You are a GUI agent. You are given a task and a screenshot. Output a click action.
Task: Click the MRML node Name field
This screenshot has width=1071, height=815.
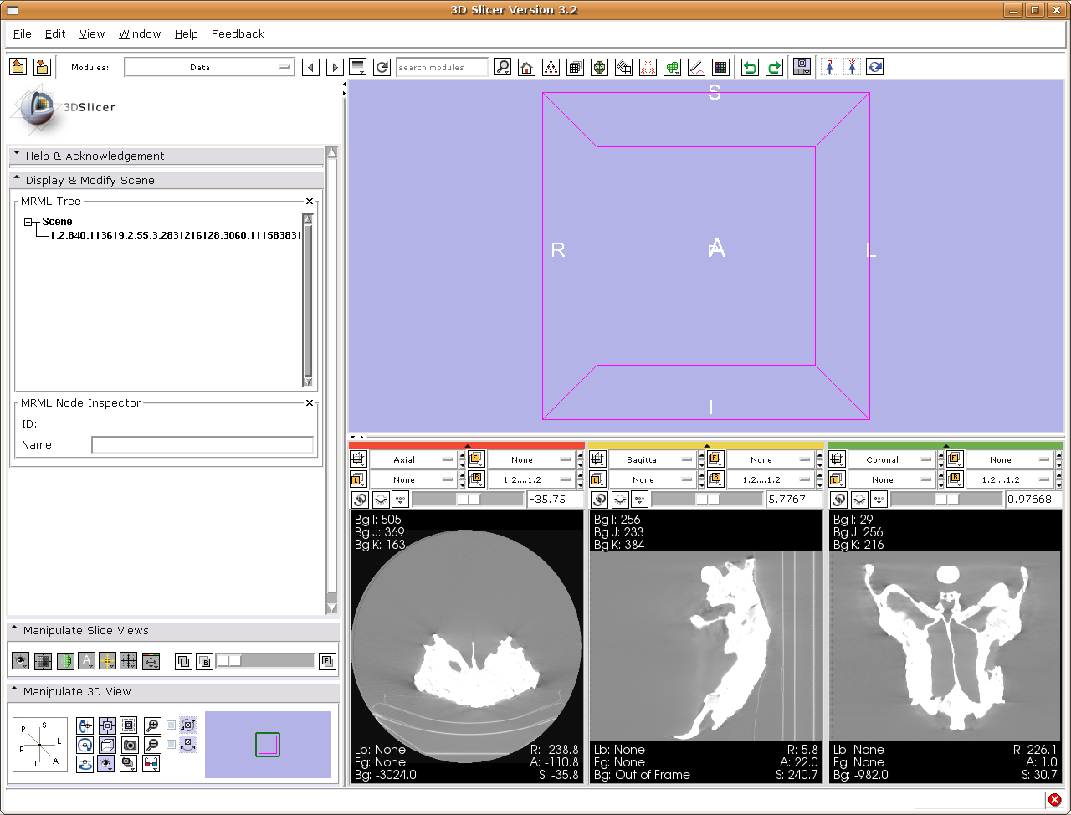point(202,445)
